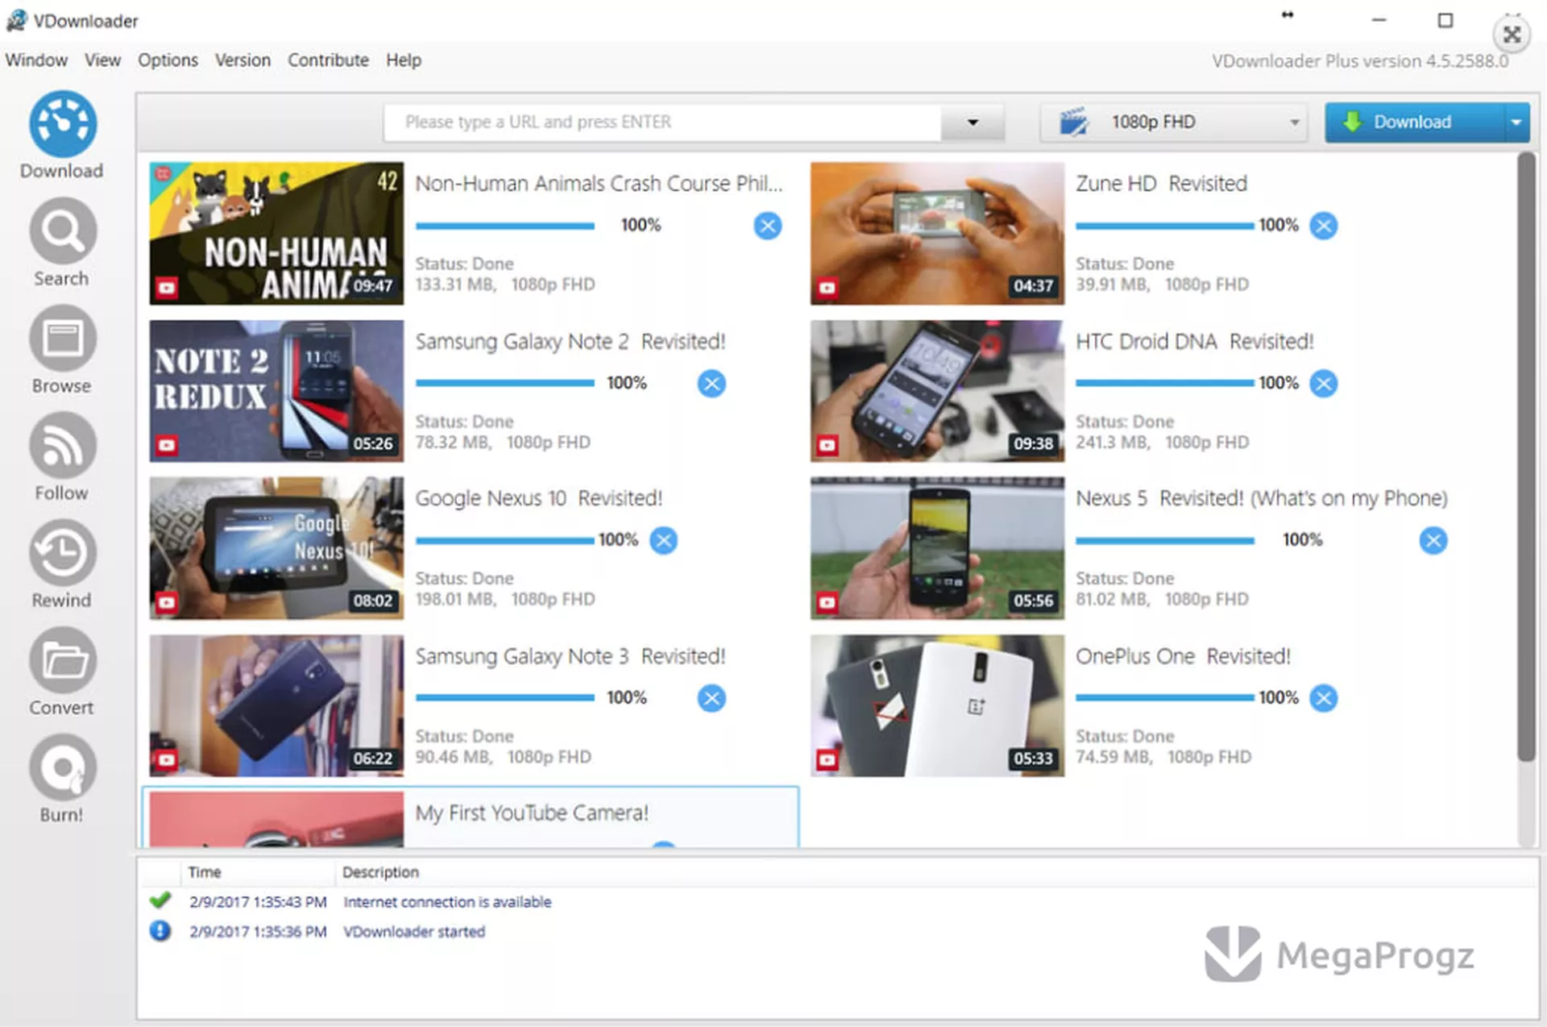This screenshot has width=1547, height=1027.
Task: Open the Download section in sidebar
Action: pyautogui.click(x=62, y=135)
